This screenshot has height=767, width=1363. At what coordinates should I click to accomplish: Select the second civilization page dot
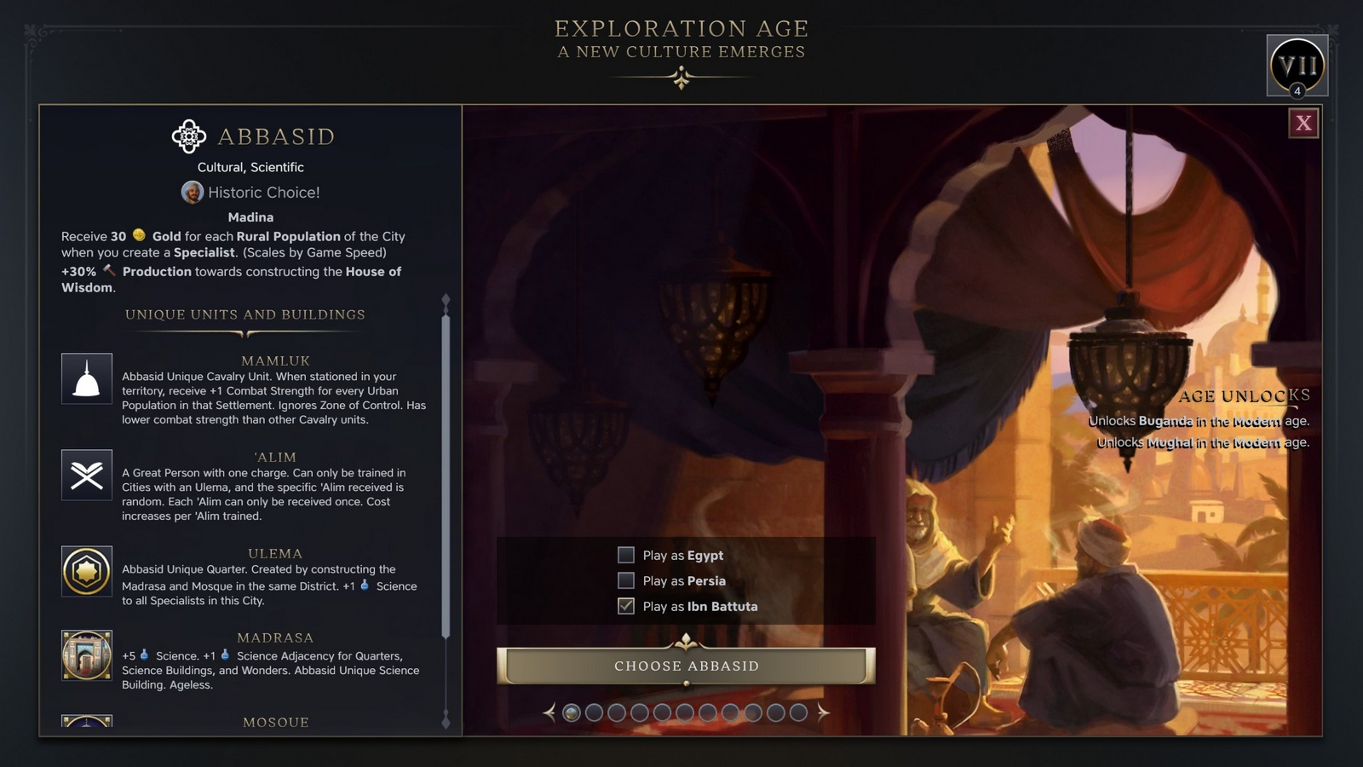(595, 712)
